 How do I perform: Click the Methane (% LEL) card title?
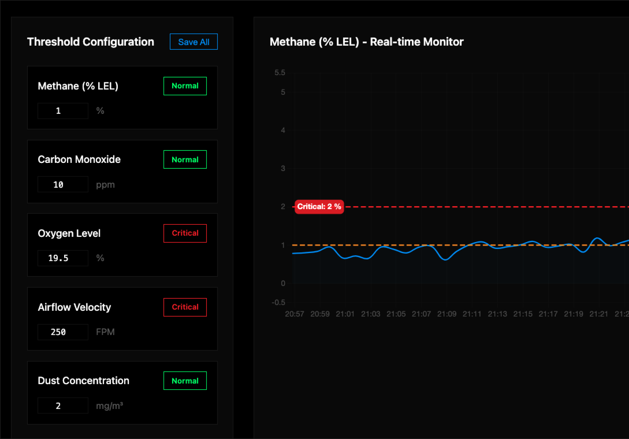pos(78,86)
